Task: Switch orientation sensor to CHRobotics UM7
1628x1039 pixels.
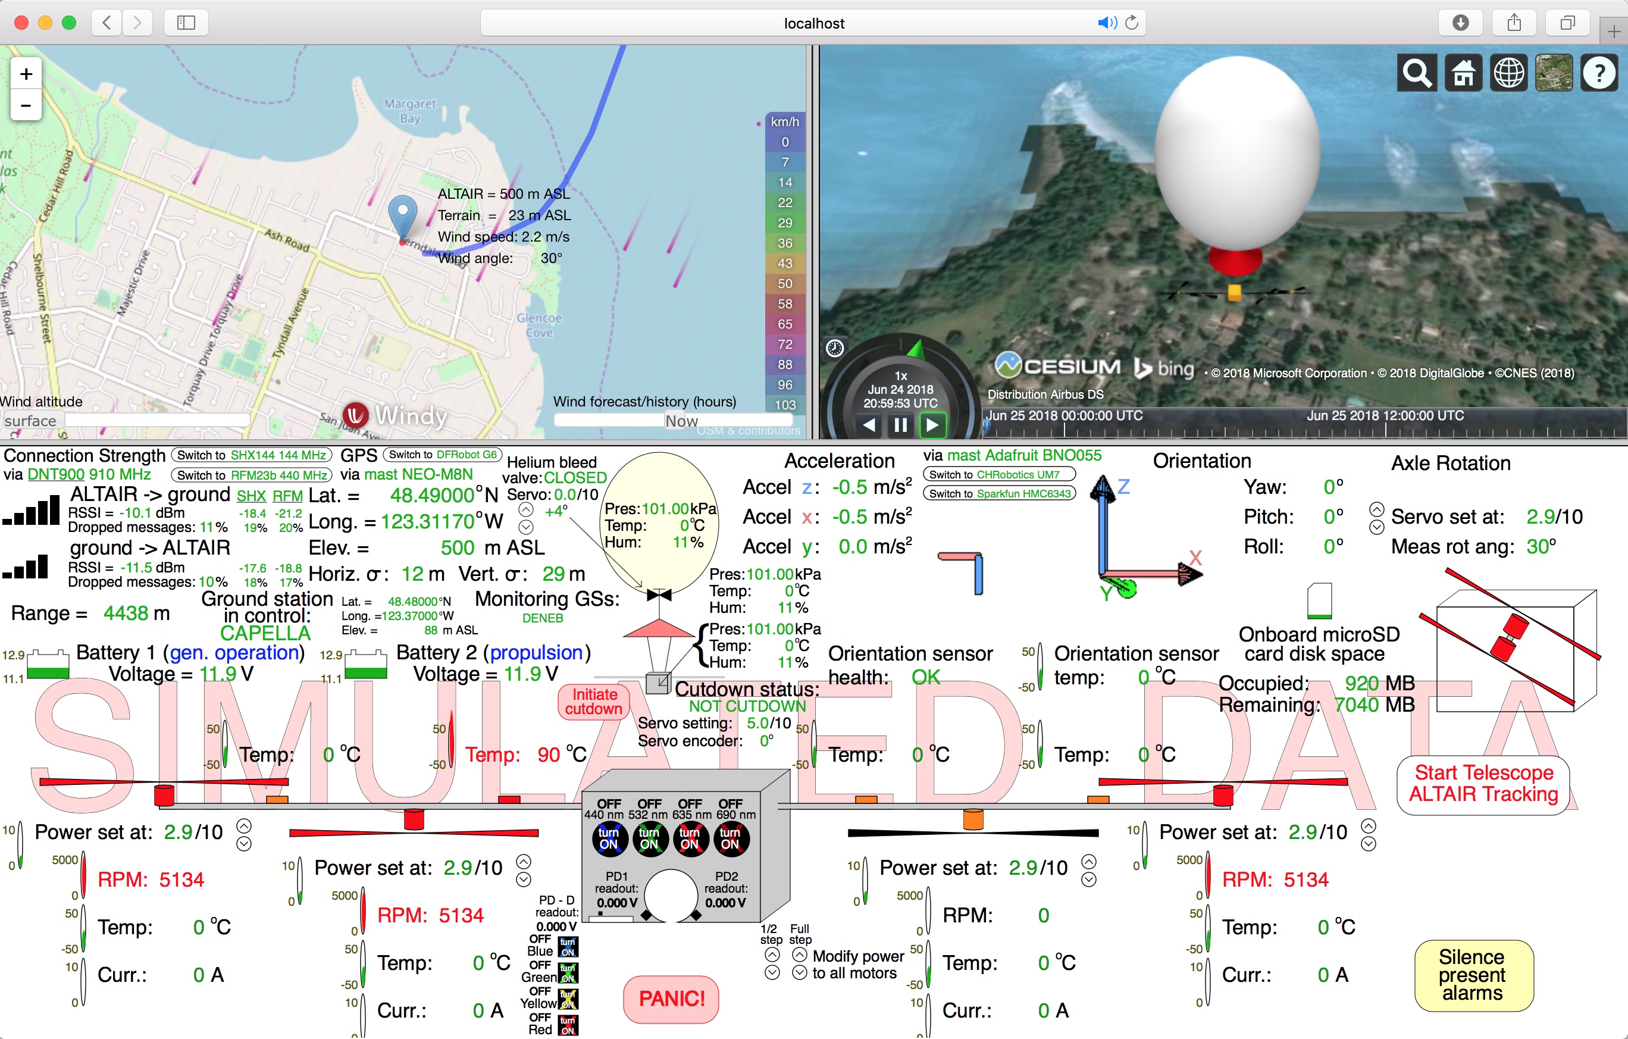Action: (998, 474)
